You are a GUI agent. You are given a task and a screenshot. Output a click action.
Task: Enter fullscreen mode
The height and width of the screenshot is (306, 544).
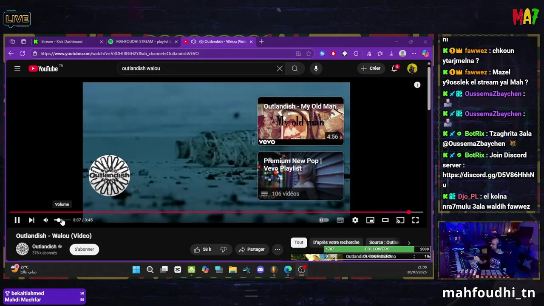coord(415,220)
